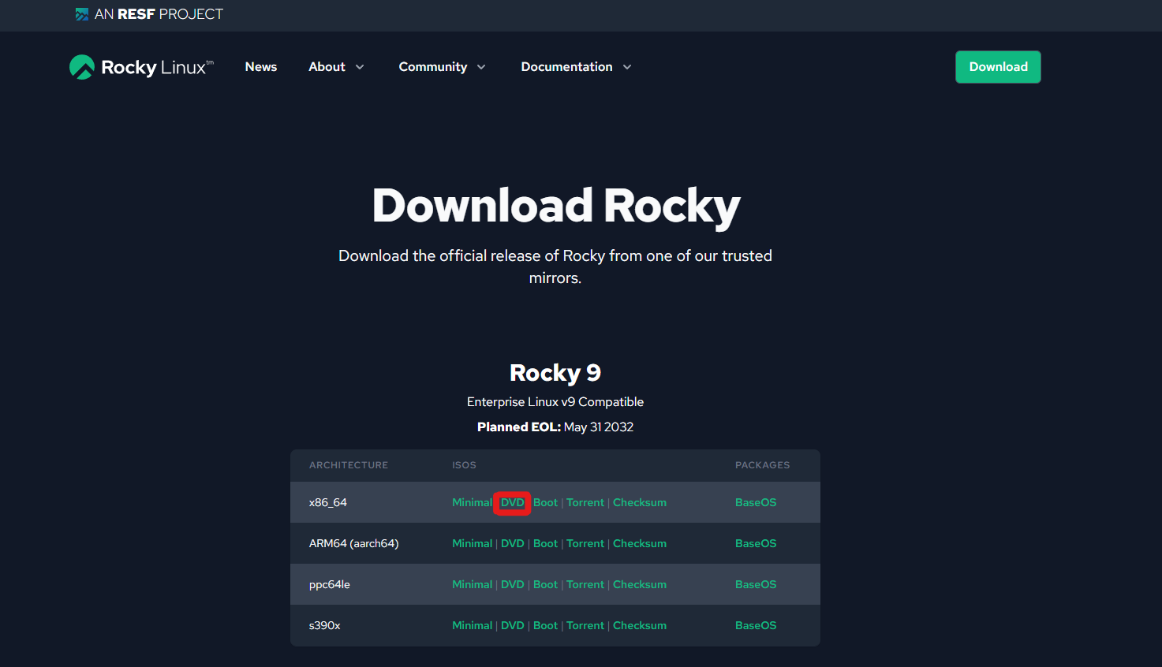Click AN RESF PROJECT text link
1162x667 pixels.
tap(159, 14)
